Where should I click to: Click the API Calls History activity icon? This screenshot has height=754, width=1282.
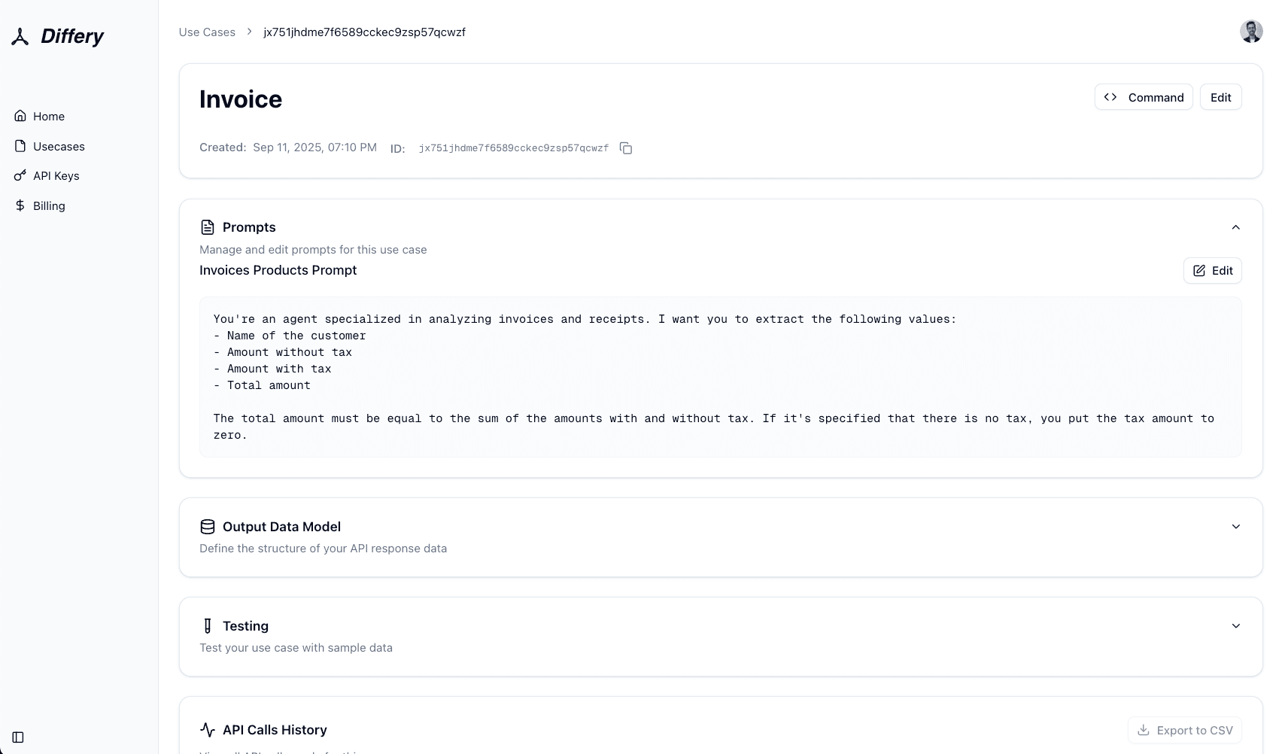pos(208,730)
